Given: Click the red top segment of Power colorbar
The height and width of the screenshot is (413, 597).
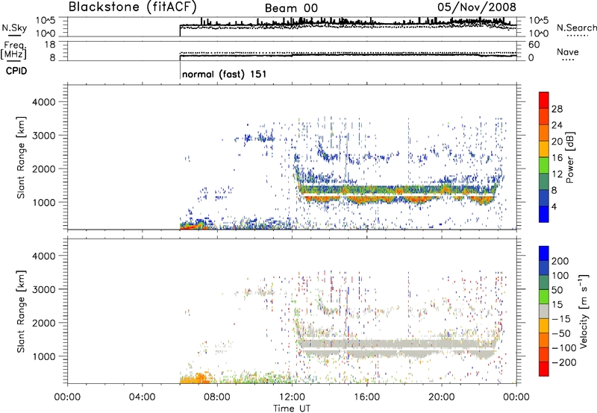Looking at the screenshot, I should pyautogui.click(x=544, y=100).
